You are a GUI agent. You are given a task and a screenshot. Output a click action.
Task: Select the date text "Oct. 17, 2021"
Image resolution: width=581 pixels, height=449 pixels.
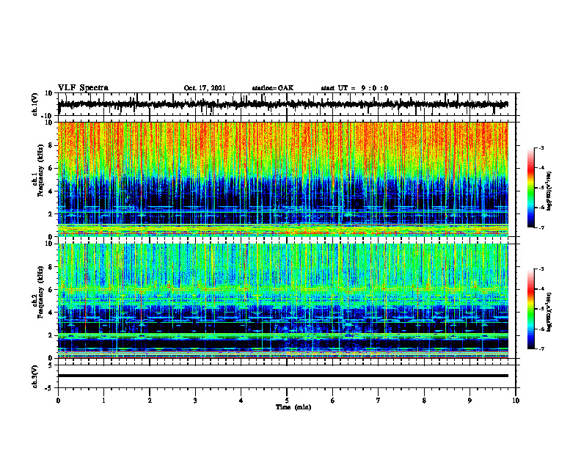(205, 88)
